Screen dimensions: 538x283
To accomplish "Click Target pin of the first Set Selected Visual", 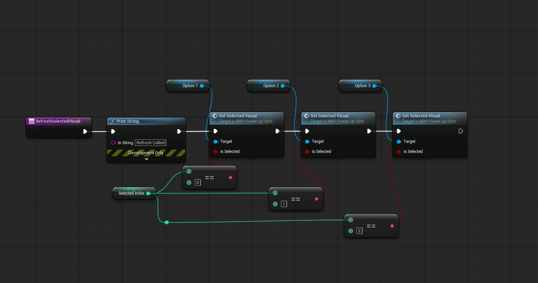I will click(216, 141).
